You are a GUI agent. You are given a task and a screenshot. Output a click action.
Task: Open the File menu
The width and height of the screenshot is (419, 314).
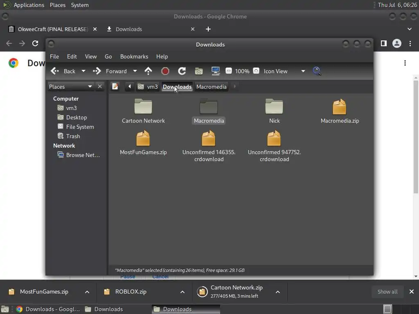click(54, 56)
